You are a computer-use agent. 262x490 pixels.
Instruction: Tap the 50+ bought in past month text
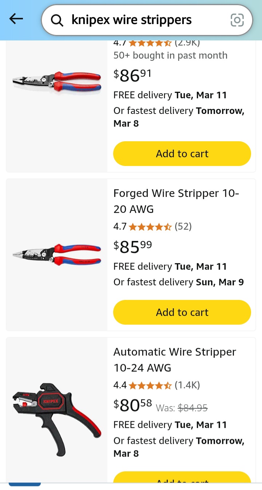[170, 55]
